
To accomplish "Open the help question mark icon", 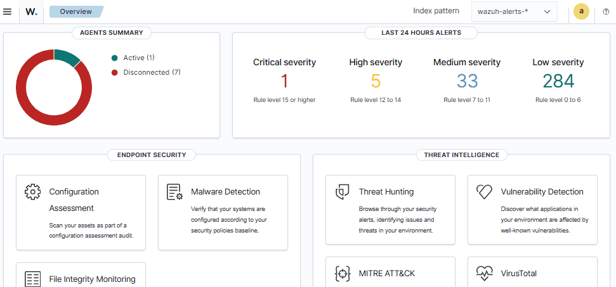I will [x=605, y=11].
